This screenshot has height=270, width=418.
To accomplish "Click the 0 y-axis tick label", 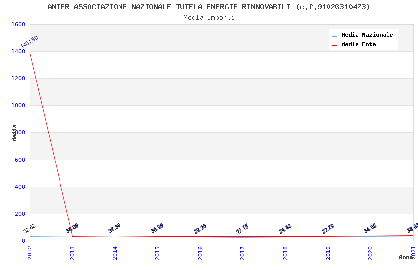I will coord(23,241).
